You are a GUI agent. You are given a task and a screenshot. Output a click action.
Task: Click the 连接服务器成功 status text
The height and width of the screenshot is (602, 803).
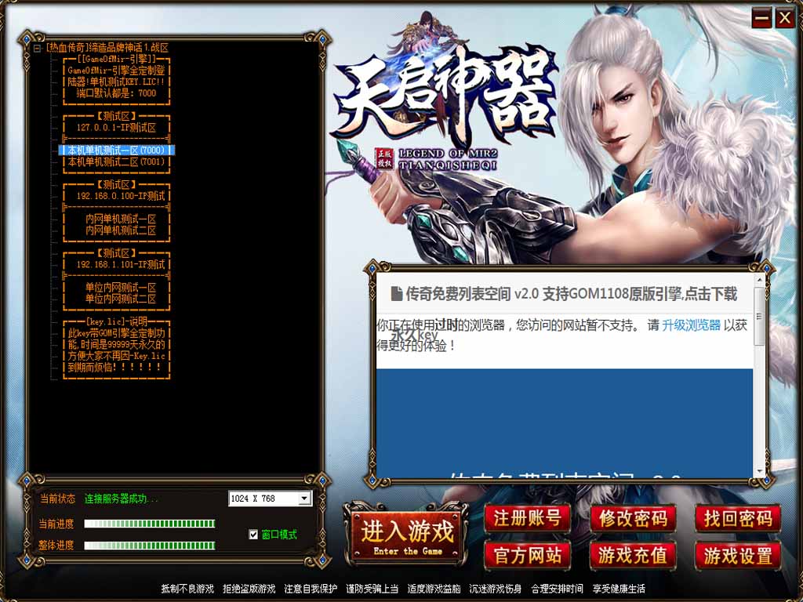122,499
